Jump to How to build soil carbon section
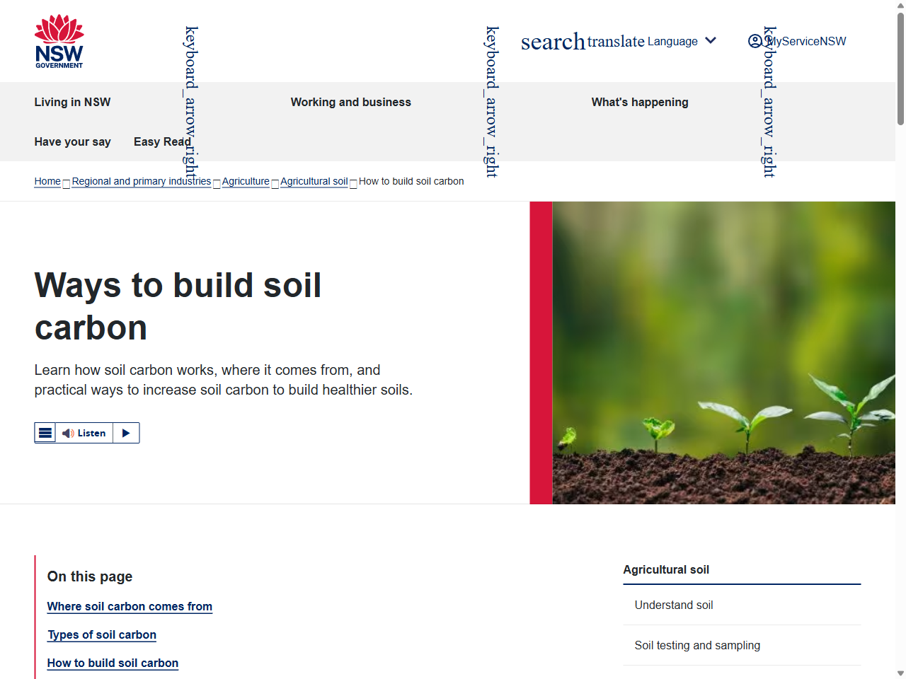This screenshot has width=906, height=679. [x=113, y=663]
